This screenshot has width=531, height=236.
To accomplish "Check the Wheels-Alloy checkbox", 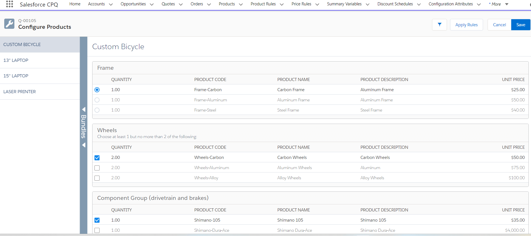I will click(97, 178).
